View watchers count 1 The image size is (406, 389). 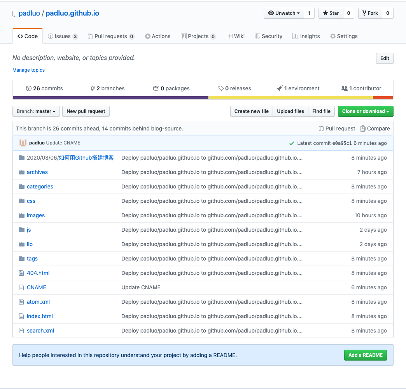[x=309, y=13]
